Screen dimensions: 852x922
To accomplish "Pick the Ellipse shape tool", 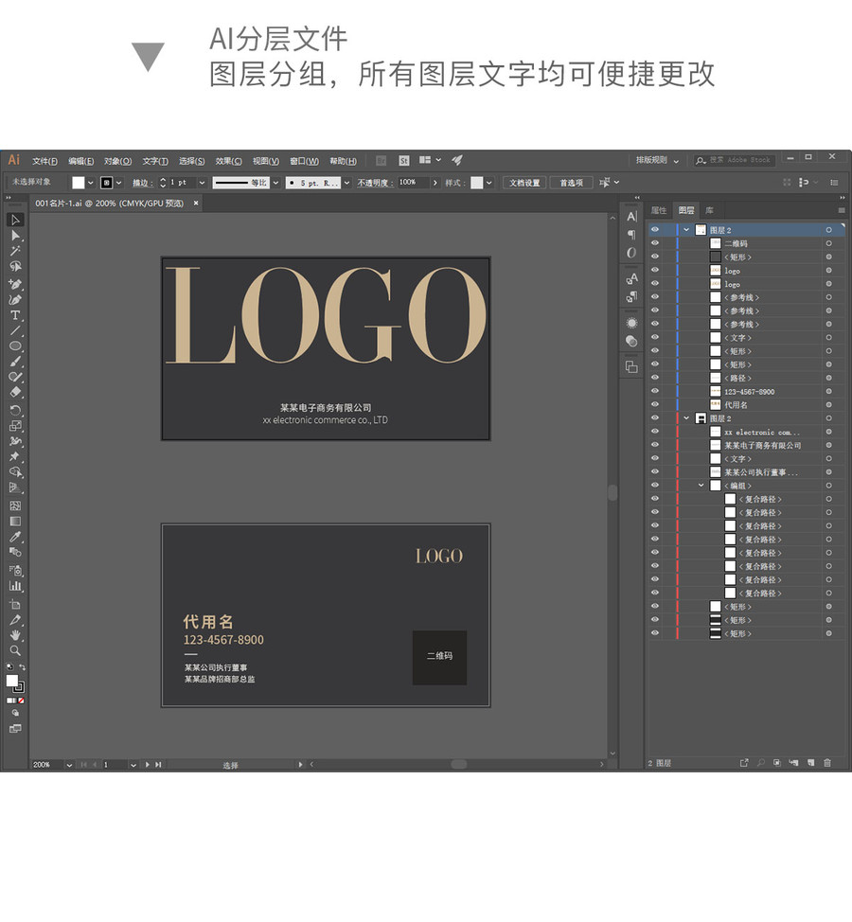I will pyautogui.click(x=15, y=346).
